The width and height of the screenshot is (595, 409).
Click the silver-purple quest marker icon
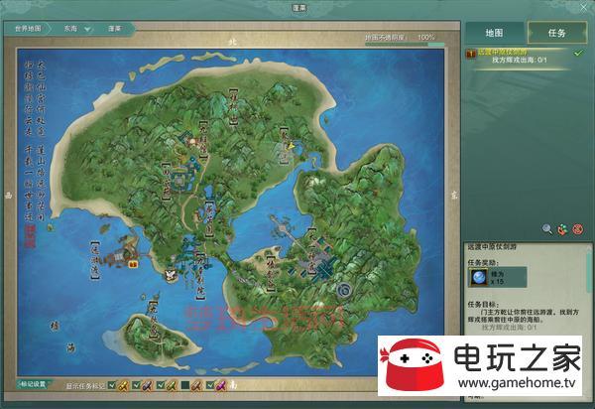click(x=148, y=386)
